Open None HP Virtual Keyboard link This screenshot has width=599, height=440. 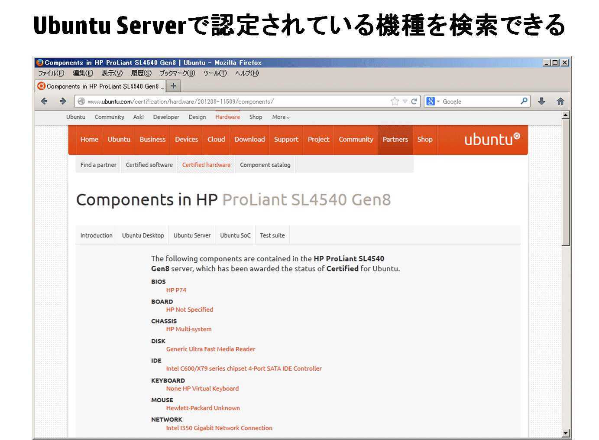pyautogui.click(x=202, y=388)
